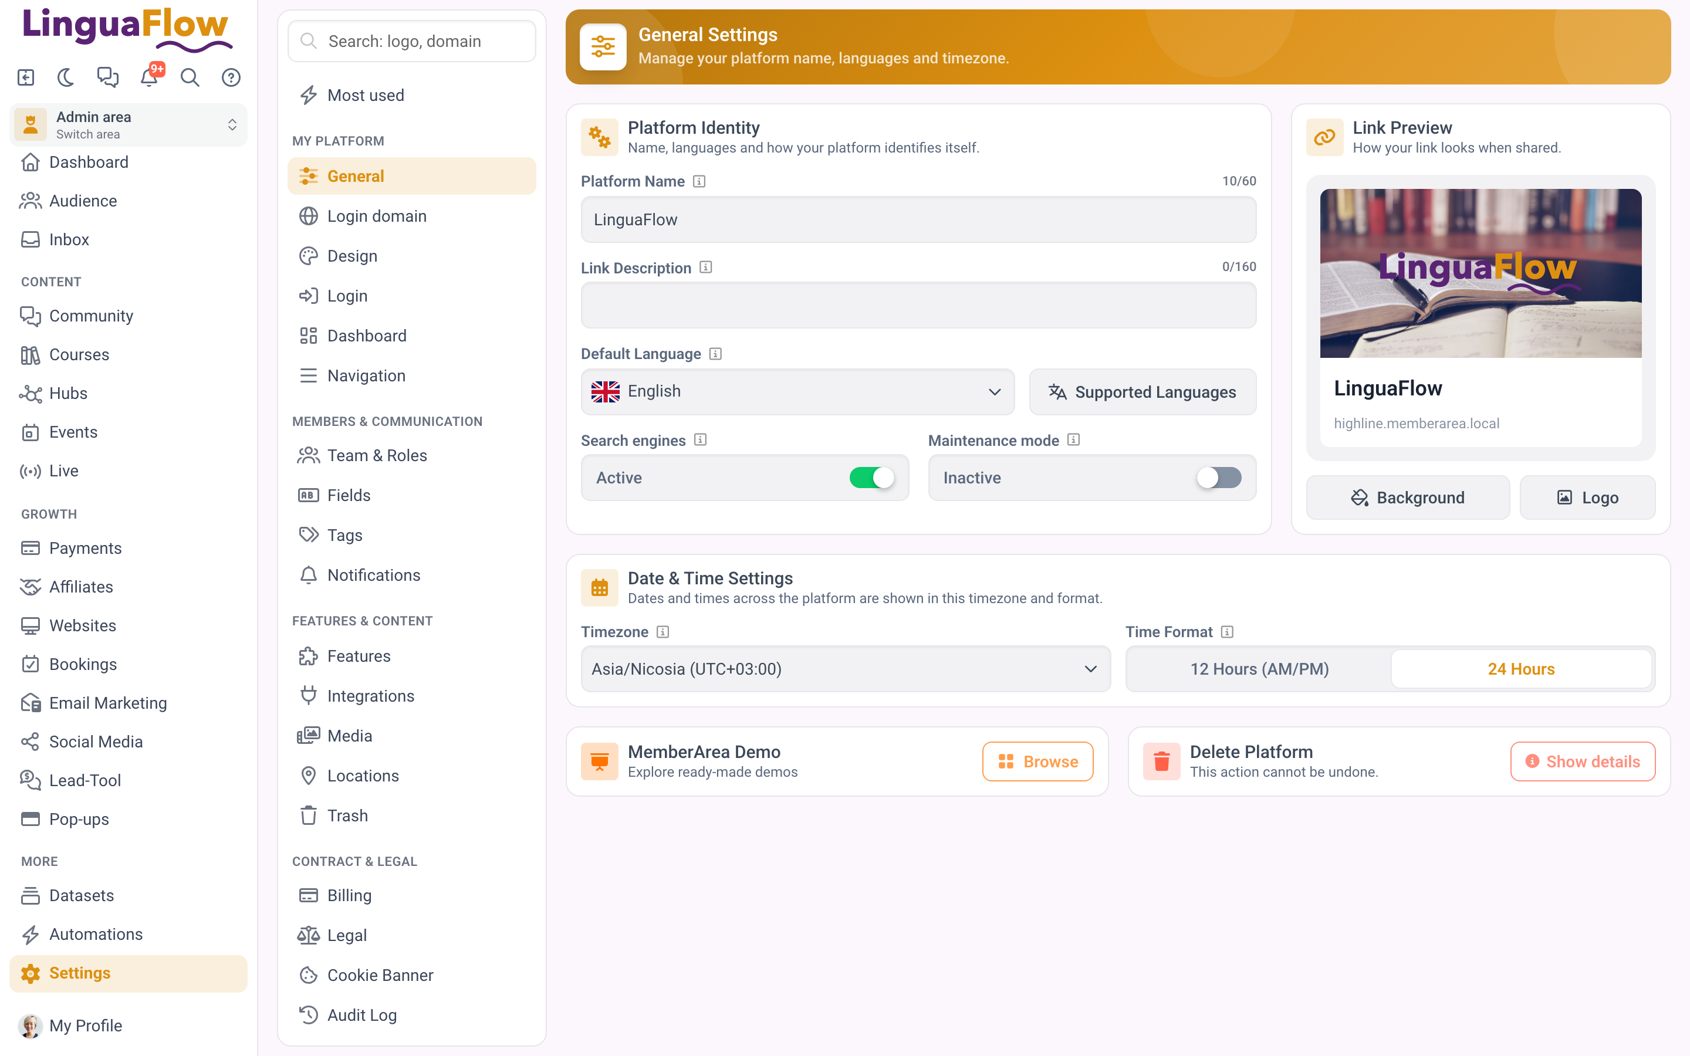Click the Default Language info icon
Viewport: 1690px width, 1056px height.
coord(716,354)
